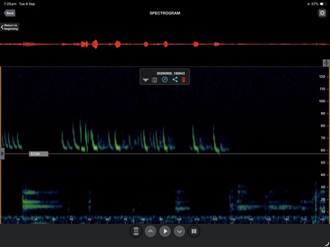Open the settings gear

(x=322, y=13)
